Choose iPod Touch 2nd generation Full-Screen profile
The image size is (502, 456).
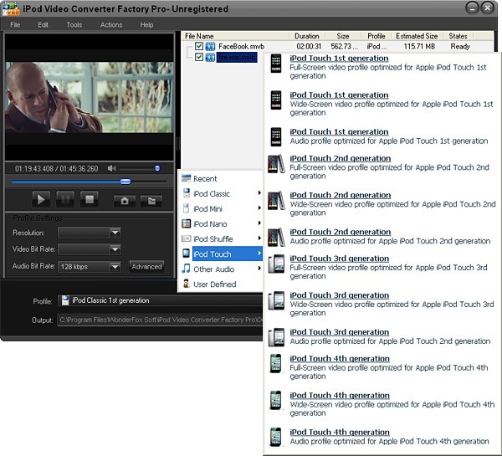pyautogui.click(x=381, y=167)
